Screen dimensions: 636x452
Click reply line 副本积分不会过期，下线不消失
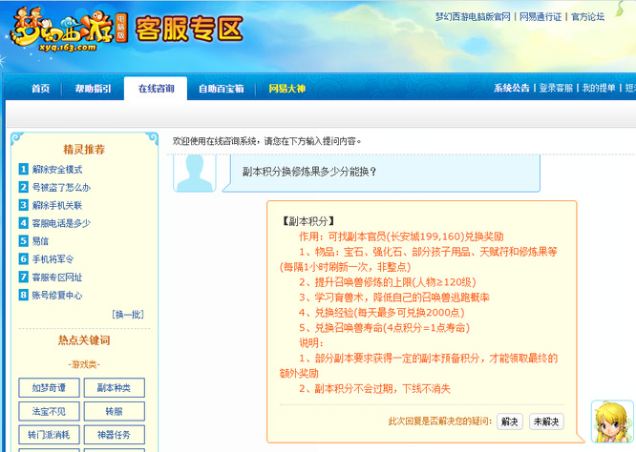coord(374,389)
